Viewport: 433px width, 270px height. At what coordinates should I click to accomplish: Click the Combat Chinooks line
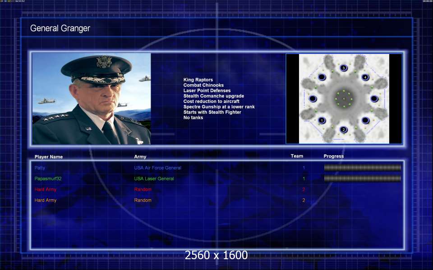pos(203,85)
